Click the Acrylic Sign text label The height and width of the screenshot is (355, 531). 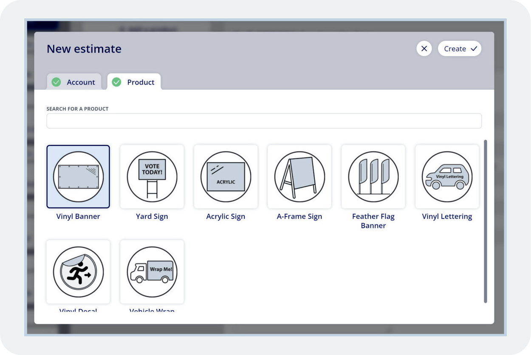pos(226,216)
